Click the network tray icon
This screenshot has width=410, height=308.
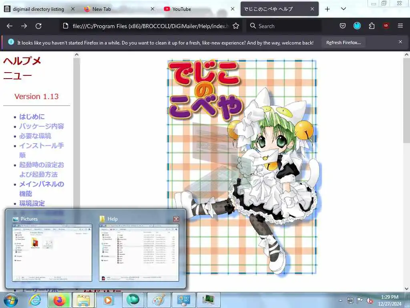350,300
